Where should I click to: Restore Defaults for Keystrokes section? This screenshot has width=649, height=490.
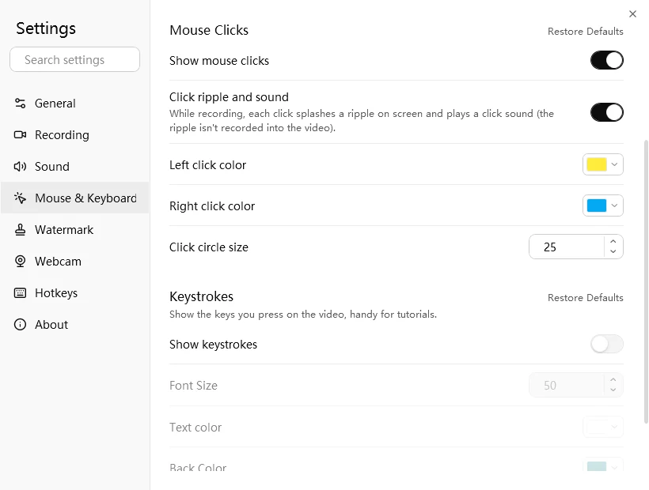(x=585, y=298)
